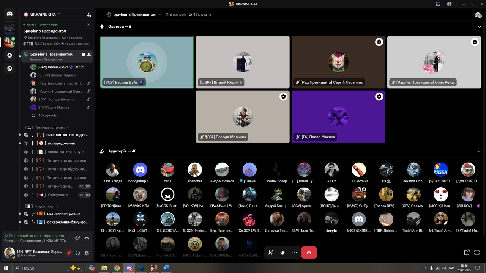Select ![ГА] Павло Макиха in channel list

[x=61, y=107]
